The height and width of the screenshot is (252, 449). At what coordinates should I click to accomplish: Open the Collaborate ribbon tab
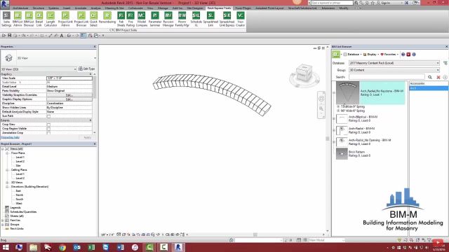pyautogui.click(x=135, y=8)
